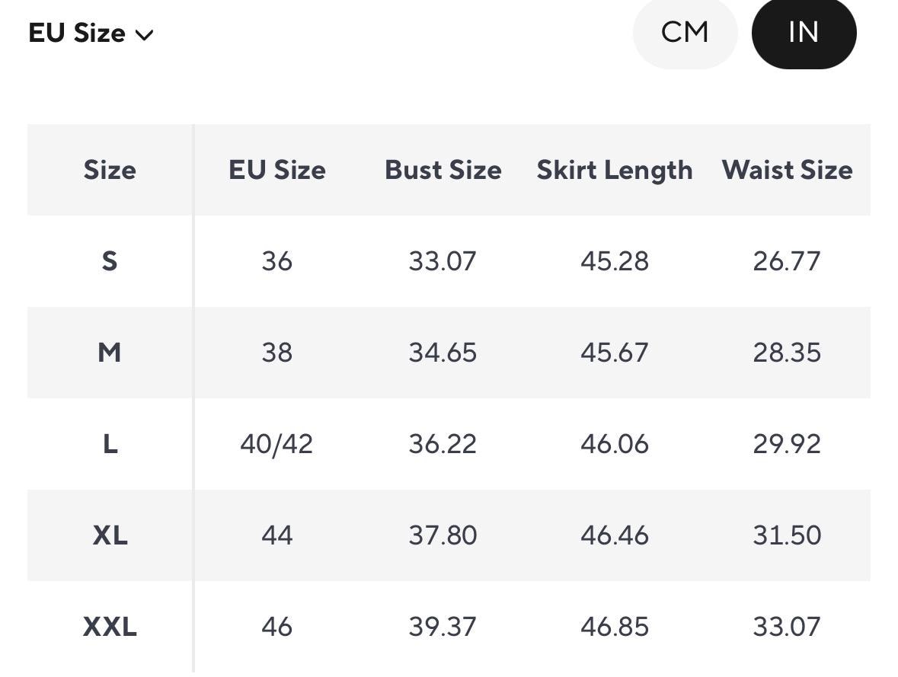
Task: Click the EU Size column header
Action: tap(276, 170)
